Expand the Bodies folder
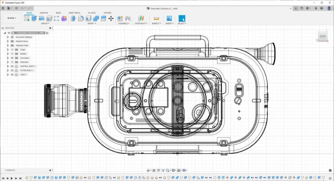 coord(8,54)
